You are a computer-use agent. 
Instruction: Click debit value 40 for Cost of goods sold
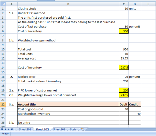(124, 109)
